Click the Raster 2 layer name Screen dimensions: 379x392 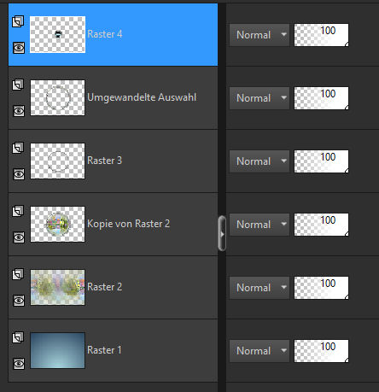[104, 287]
